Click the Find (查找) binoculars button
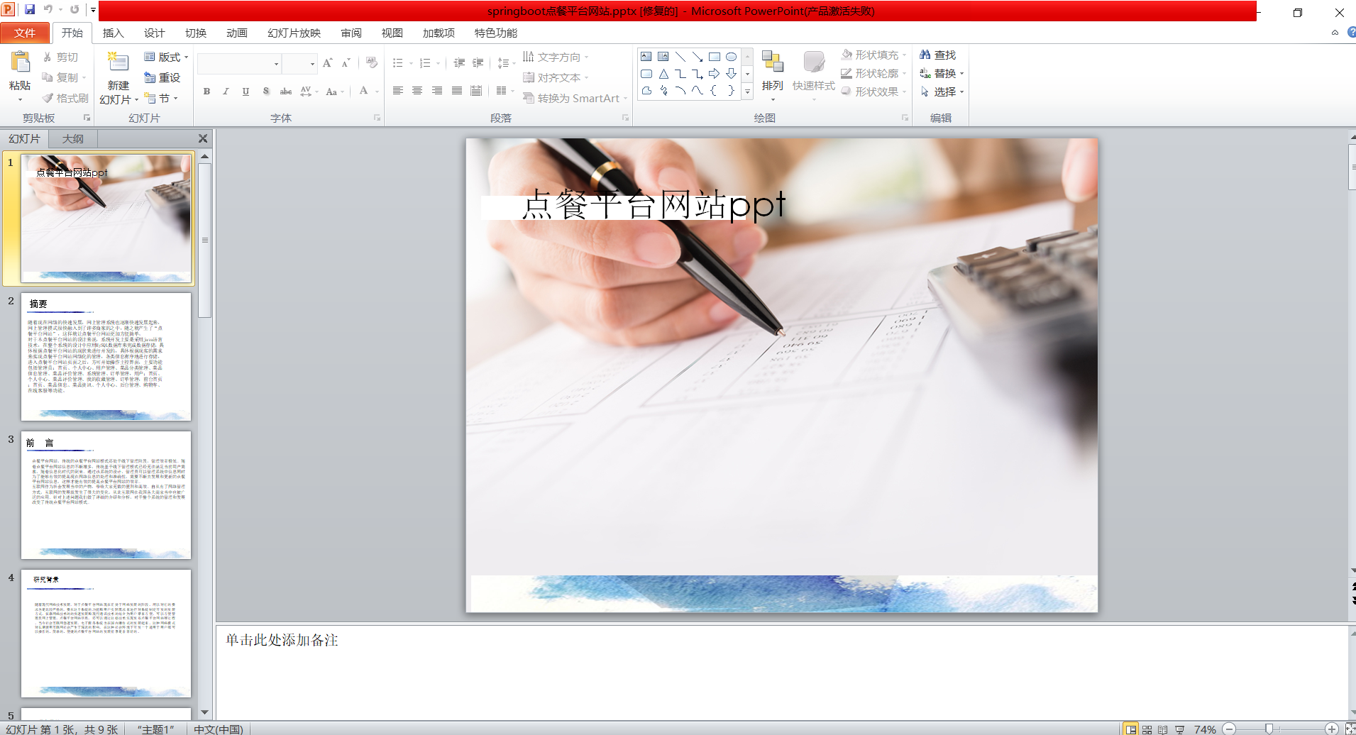This screenshot has height=735, width=1356. (x=937, y=55)
